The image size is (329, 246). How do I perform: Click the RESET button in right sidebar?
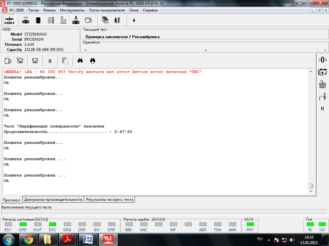click(x=323, y=84)
